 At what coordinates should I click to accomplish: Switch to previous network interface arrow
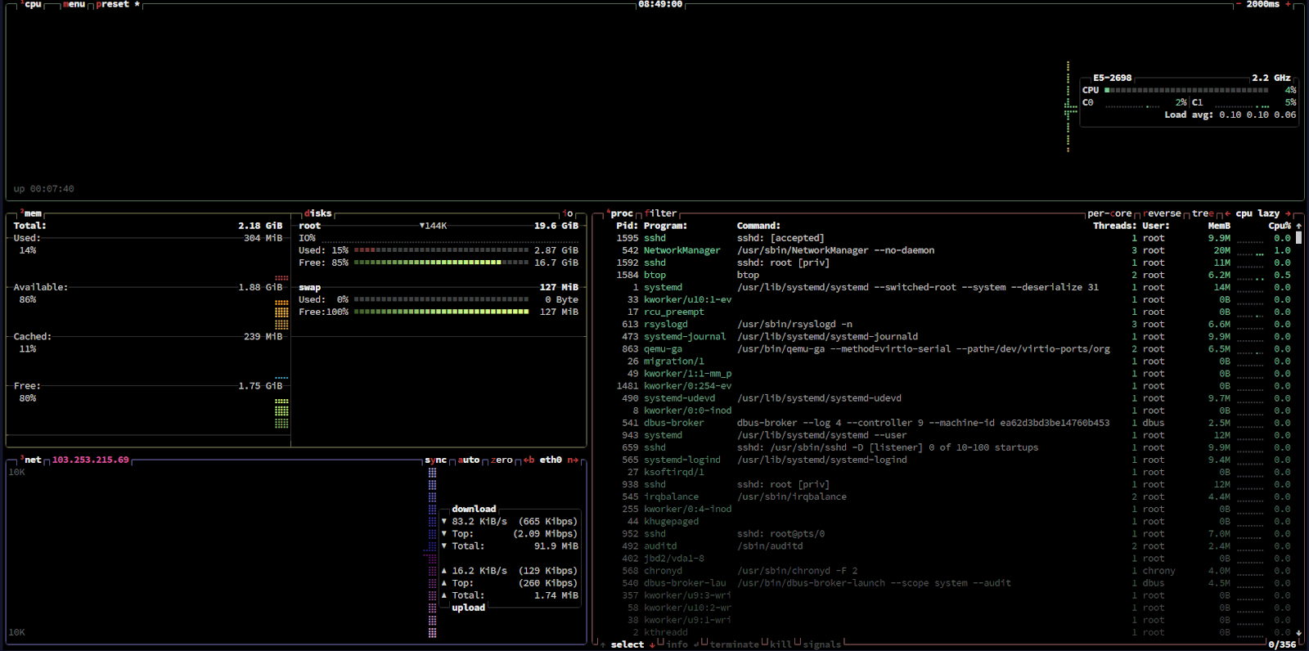(529, 460)
